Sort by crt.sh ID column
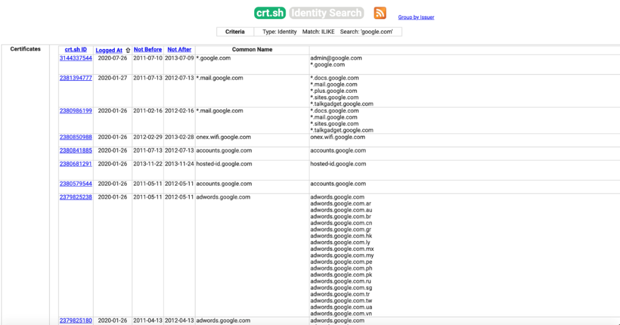Screen dimensions: 620x325 point(76,50)
